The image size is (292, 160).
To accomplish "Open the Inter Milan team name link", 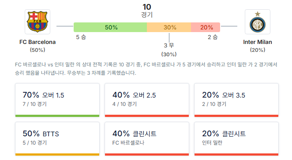I will pos(257,42).
